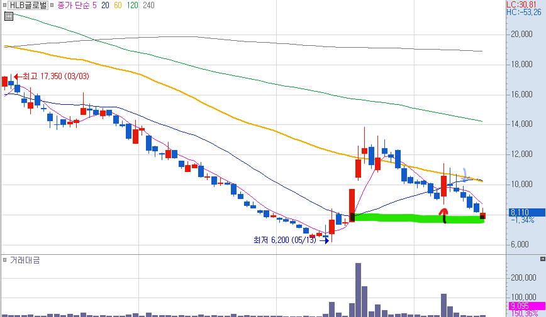
Task: Click the 14,000 price axis label
Action: point(521,124)
